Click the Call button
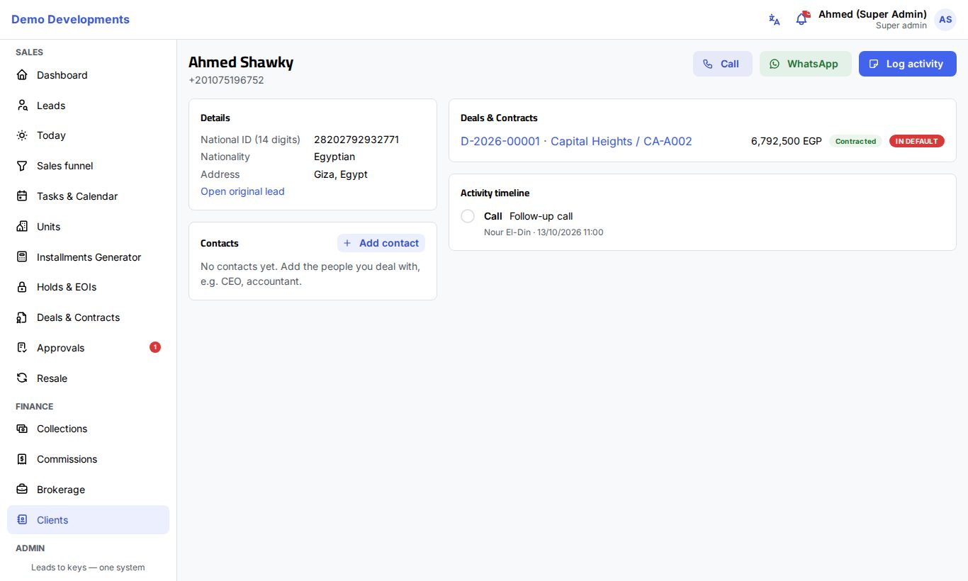The height and width of the screenshot is (581, 968). 723,64
